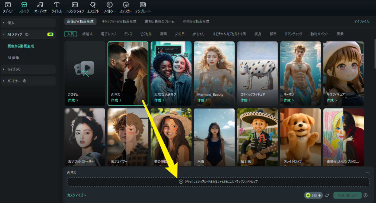Screen dimensions: 376x203
Task: Select the 都市 category filter
Action: 273,34
